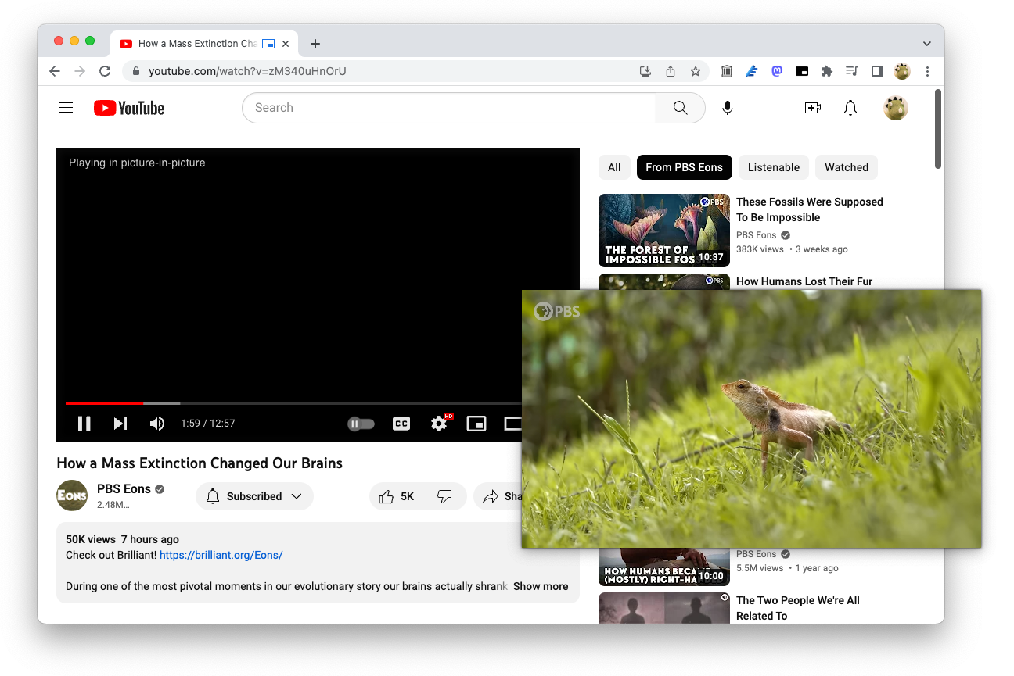Viewport: 1014px width, 676px height.
Task: Open a new browser tab
Action: tap(315, 44)
